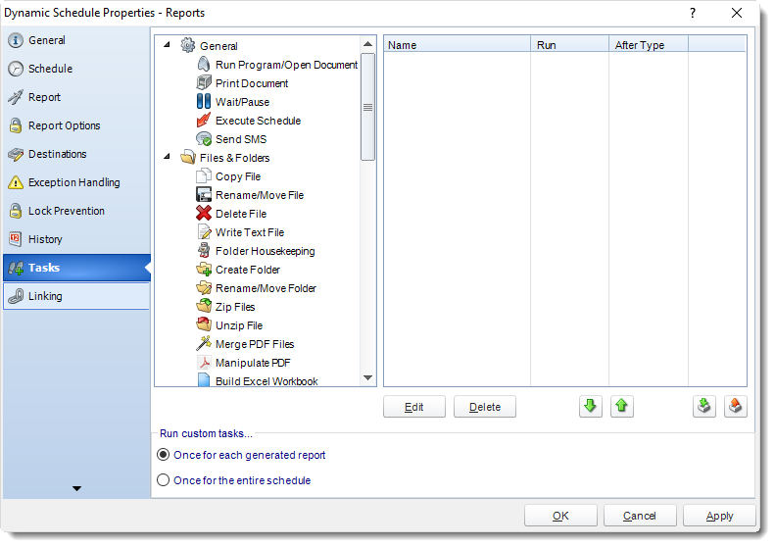
Task: Open the History section
Action: 76,239
